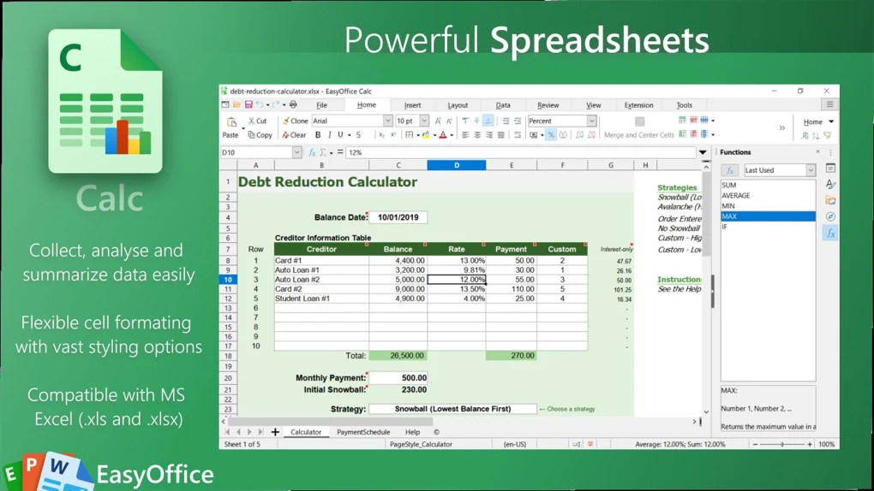
Task: Switch to the PaymentSchedule sheet tab
Action: pos(363,432)
